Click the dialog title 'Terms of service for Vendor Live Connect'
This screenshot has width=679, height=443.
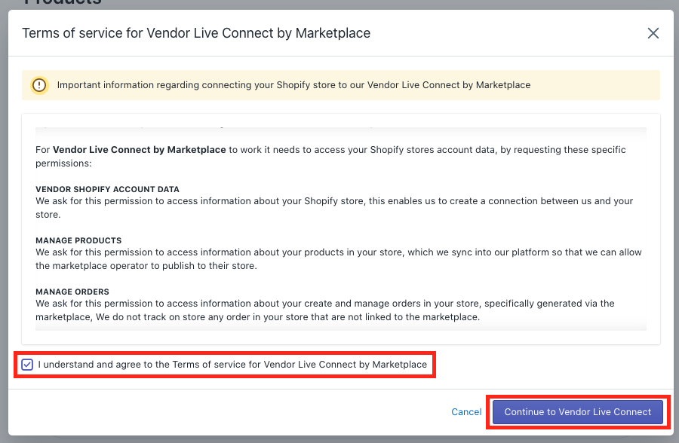(x=196, y=33)
